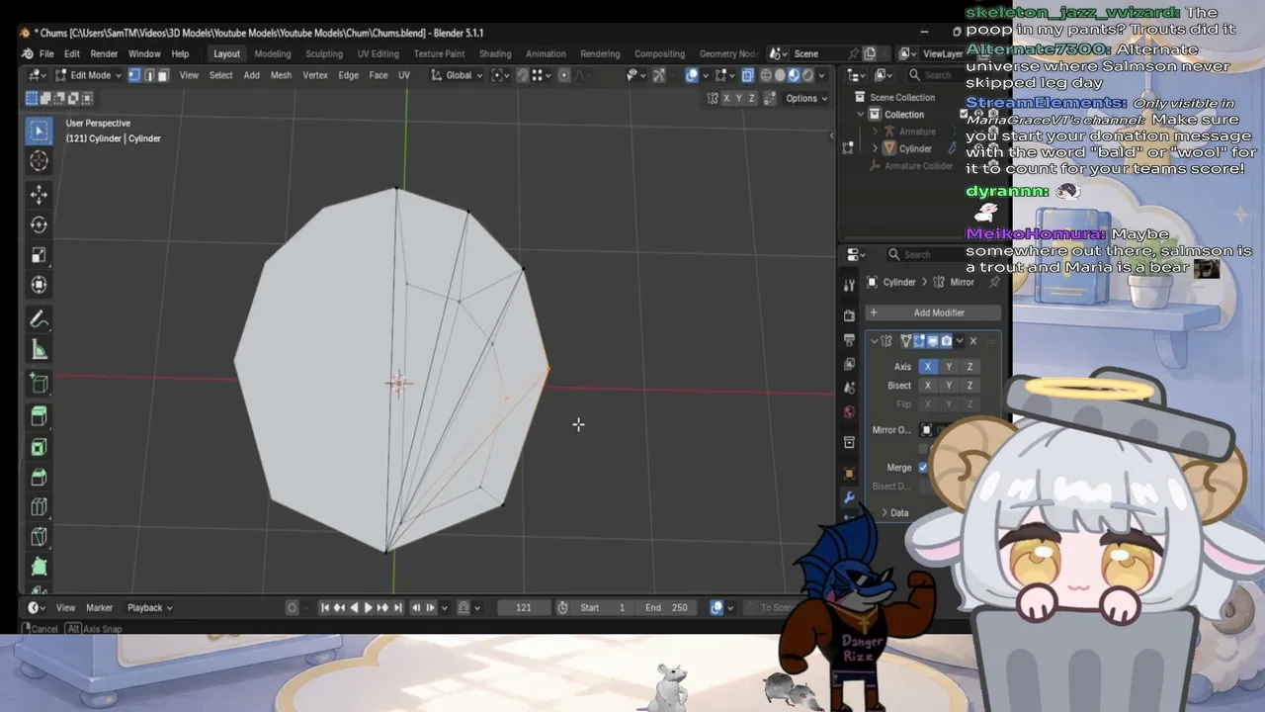This screenshot has width=1265, height=712.
Task: Choose the Bevel tool
Action: click(x=39, y=477)
